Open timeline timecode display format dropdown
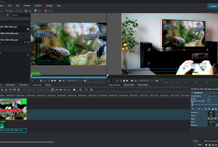 [49, 90]
